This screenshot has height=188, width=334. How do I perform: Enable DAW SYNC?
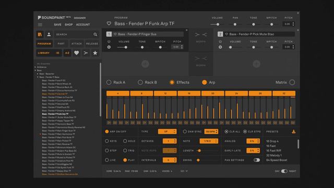click(x=185, y=132)
